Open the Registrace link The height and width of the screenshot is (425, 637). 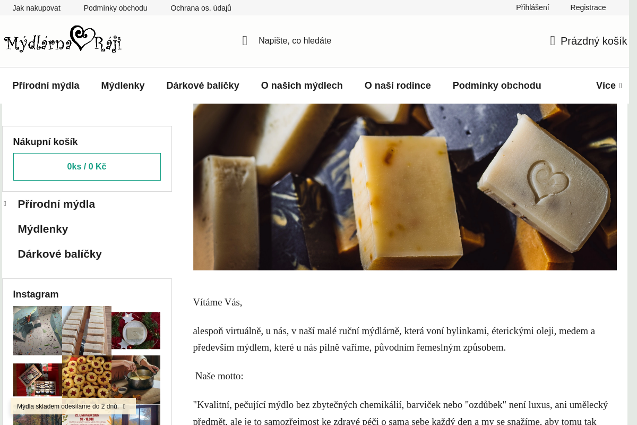click(x=588, y=7)
